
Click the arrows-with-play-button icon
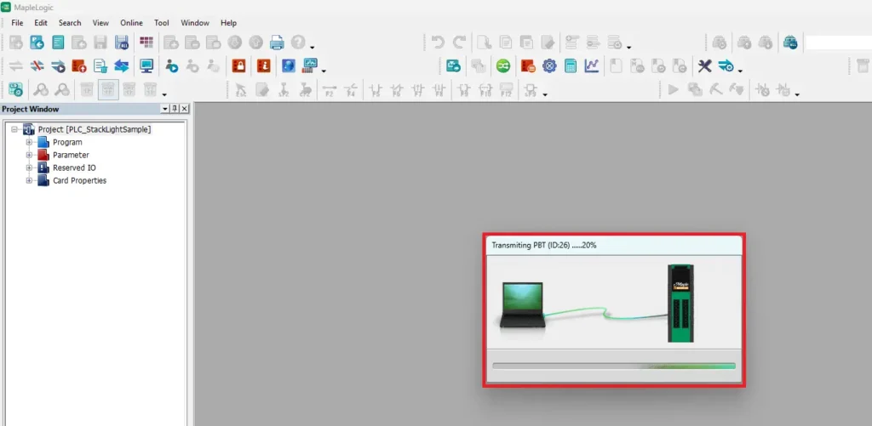tap(58, 66)
